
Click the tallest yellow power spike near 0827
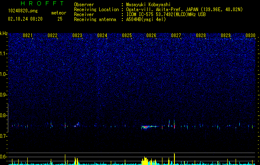(174, 159)
